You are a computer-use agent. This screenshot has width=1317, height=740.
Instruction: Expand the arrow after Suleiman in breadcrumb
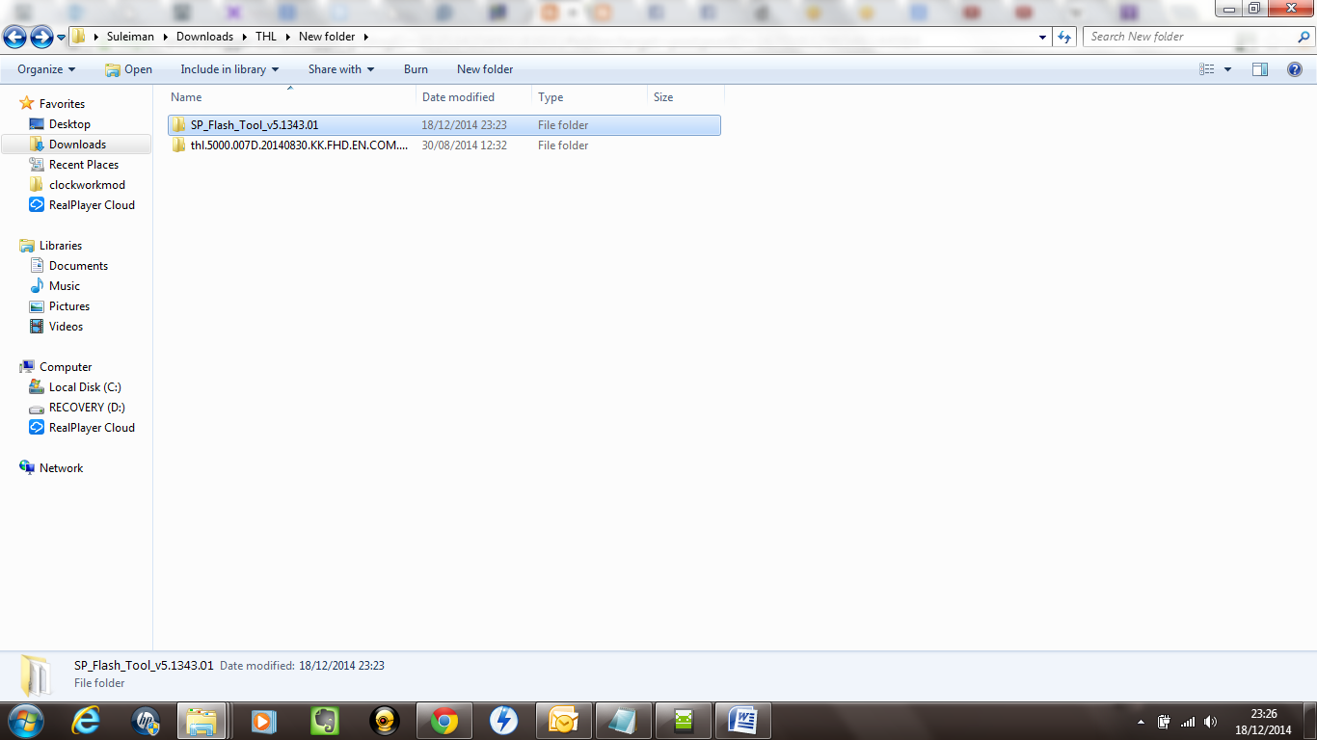[x=165, y=37]
